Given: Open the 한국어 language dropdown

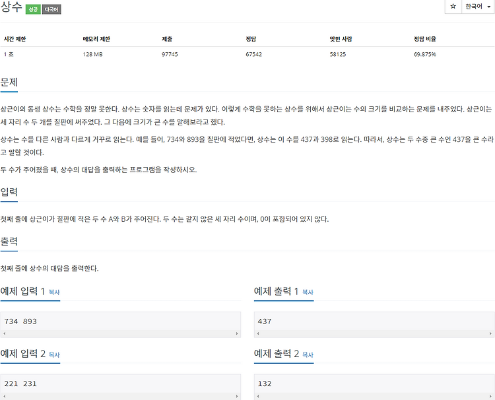Looking at the screenshot, I should pos(478,7).
